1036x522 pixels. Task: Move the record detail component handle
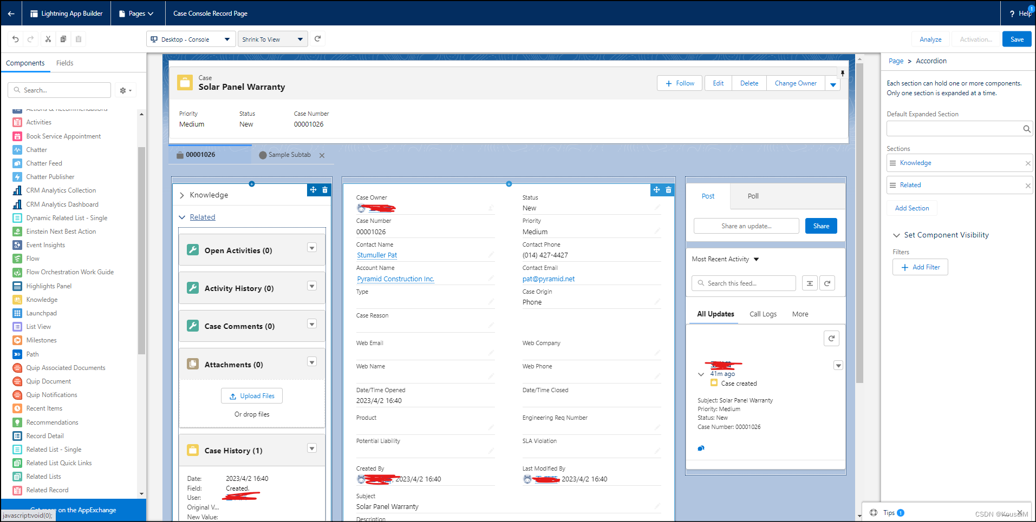tap(656, 190)
